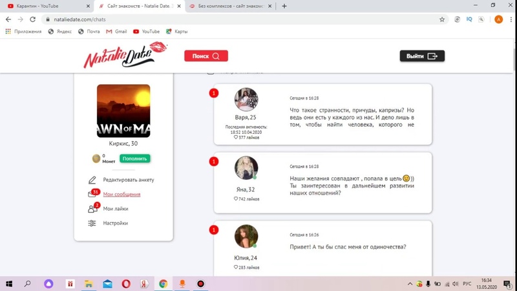Open Chrome's three-dot menu
Viewport: 517px width, 291px height.
pyautogui.click(x=509, y=19)
